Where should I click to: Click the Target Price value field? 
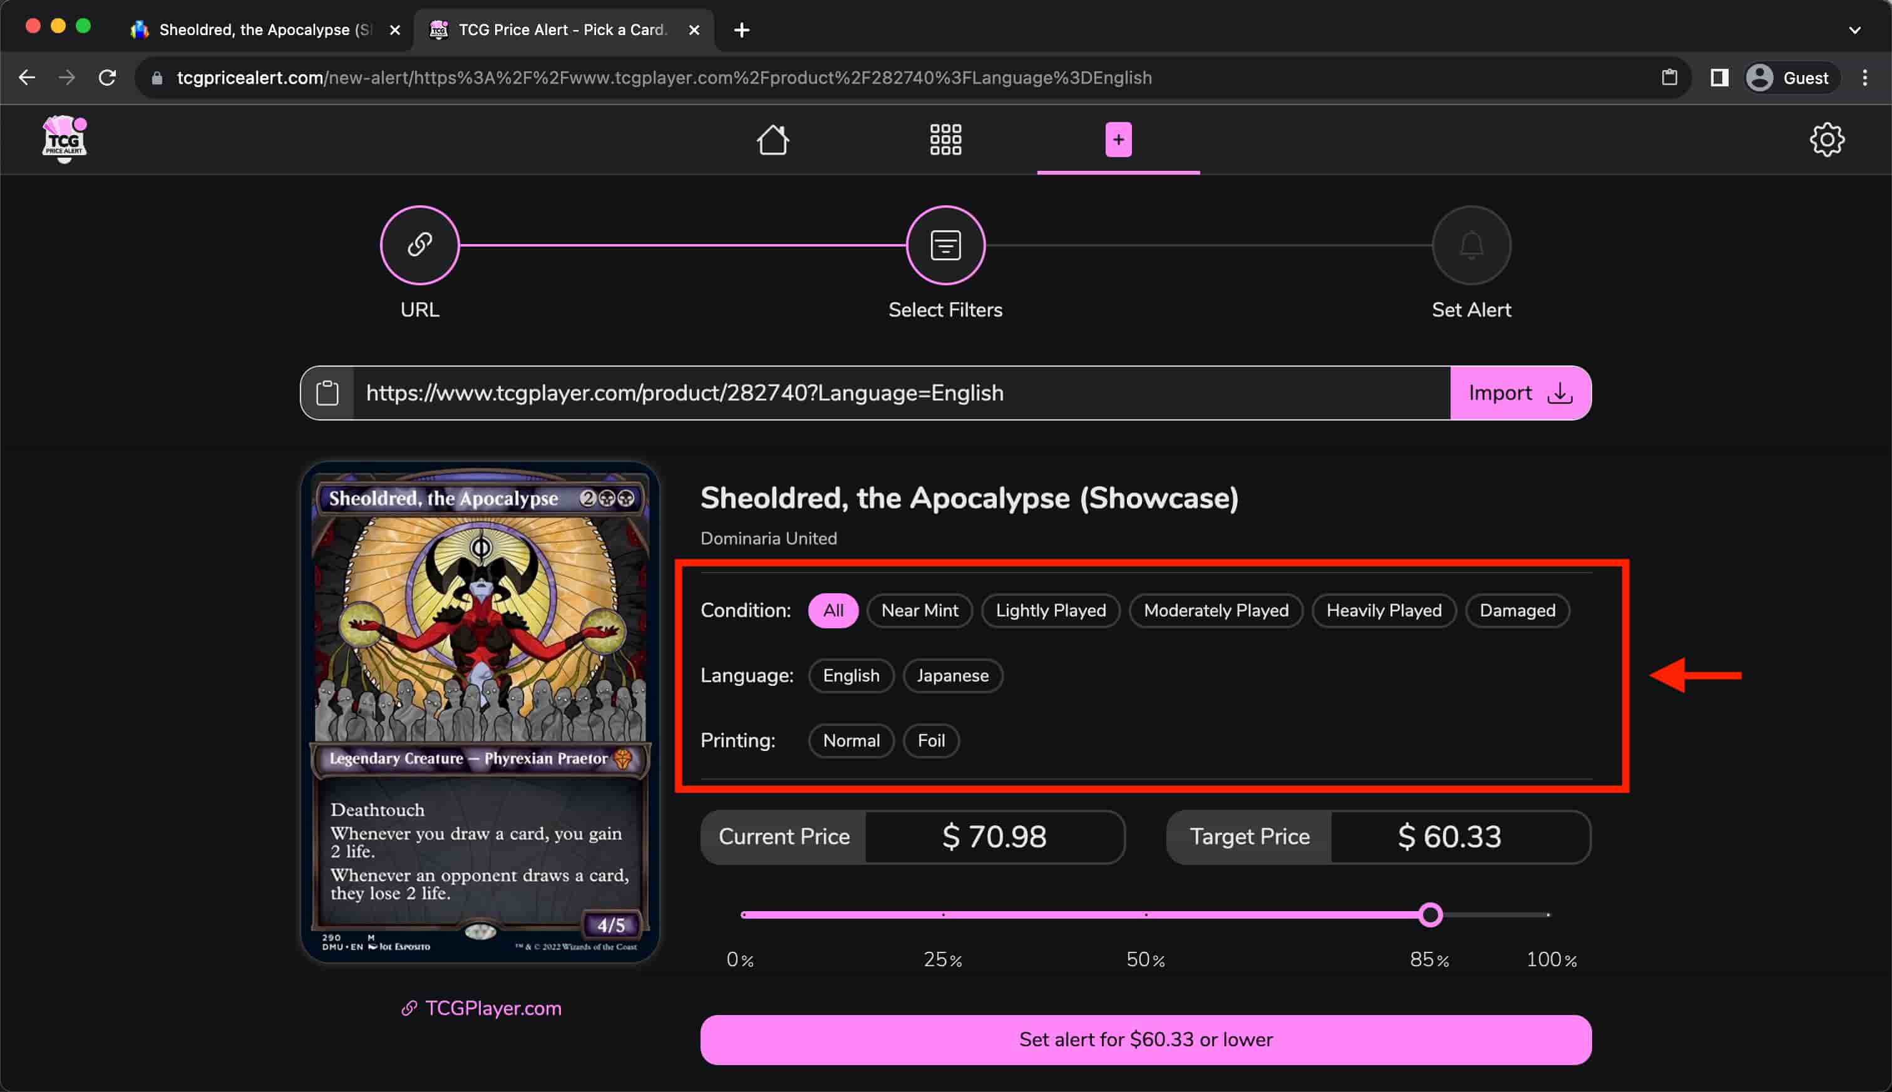[1459, 836]
